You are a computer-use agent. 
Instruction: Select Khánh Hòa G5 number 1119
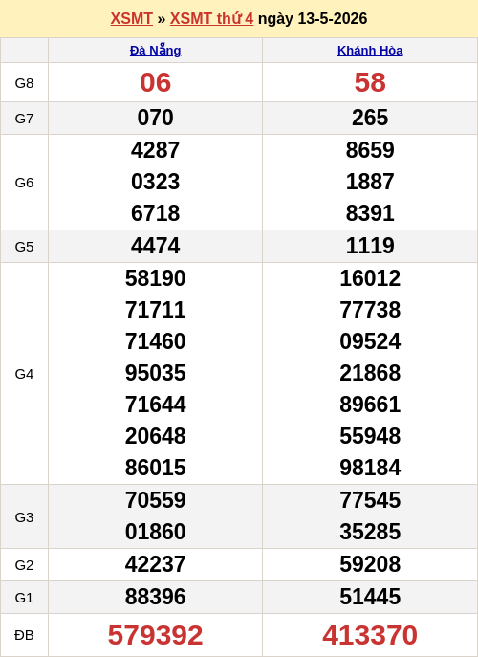(x=370, y=246)
